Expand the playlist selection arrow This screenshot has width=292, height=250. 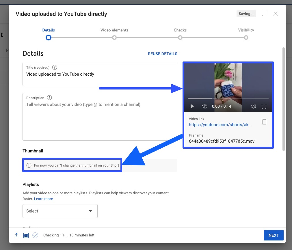[90, 211]
